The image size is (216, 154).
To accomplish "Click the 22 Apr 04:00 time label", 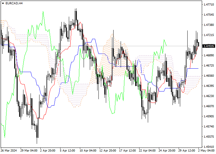I will pos(147,151).
